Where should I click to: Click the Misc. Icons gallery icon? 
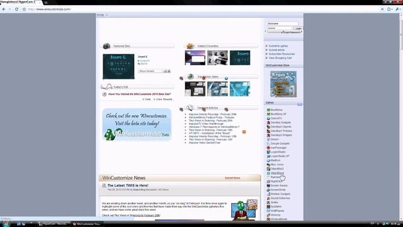268,165
